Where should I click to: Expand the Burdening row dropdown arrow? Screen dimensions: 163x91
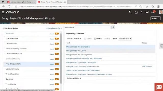tap(57, 79)
